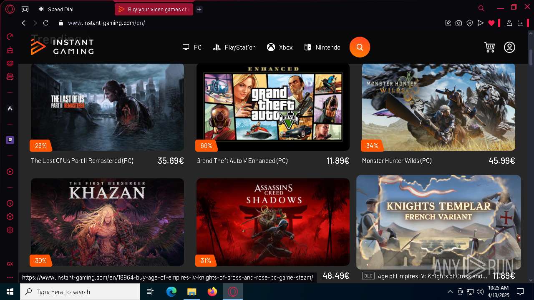Open the ad blocker shield icon
Screen dimensions: 534x300
pyautogui.click(x=470, y=23)
